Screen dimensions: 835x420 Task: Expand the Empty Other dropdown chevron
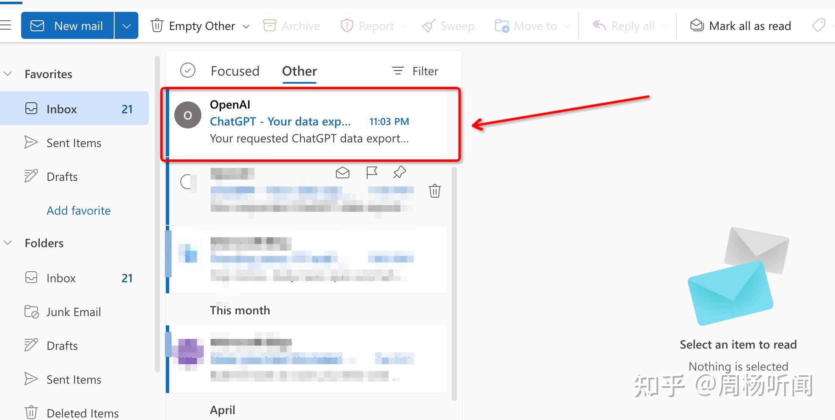coord(246,26)
